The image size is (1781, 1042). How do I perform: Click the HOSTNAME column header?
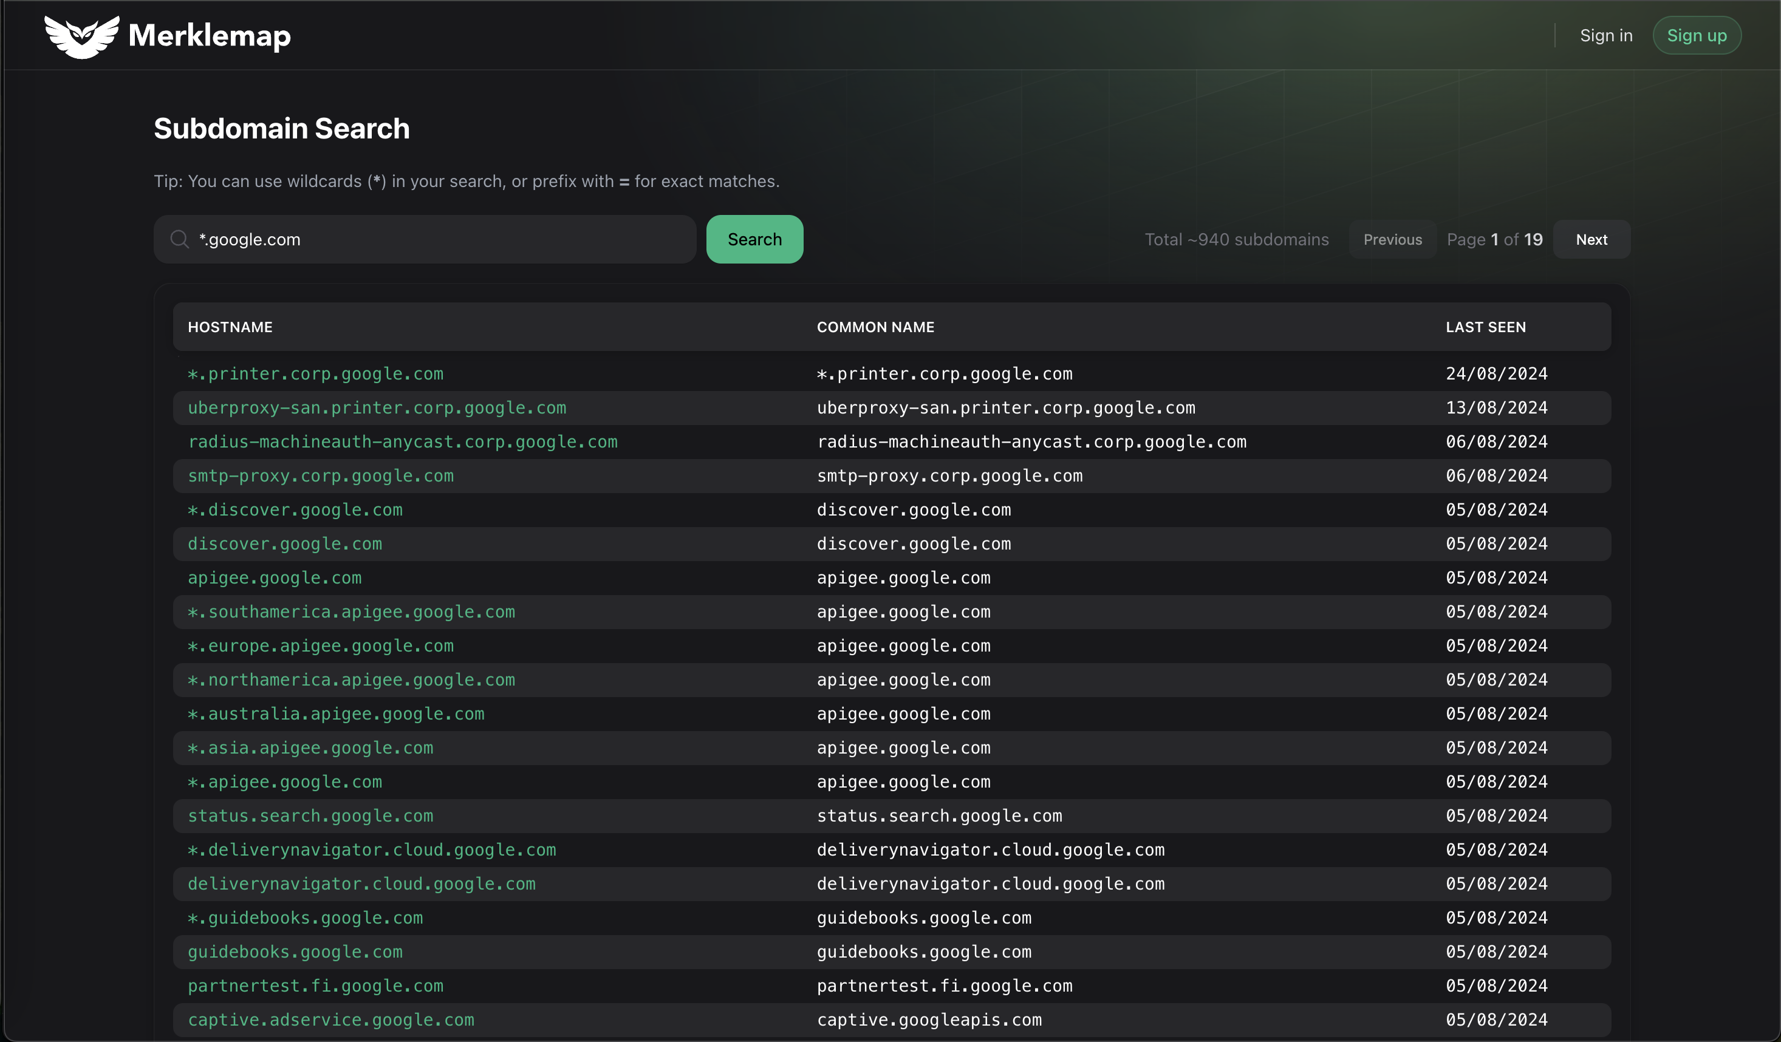pyautogui.click(x=230, y=327)
